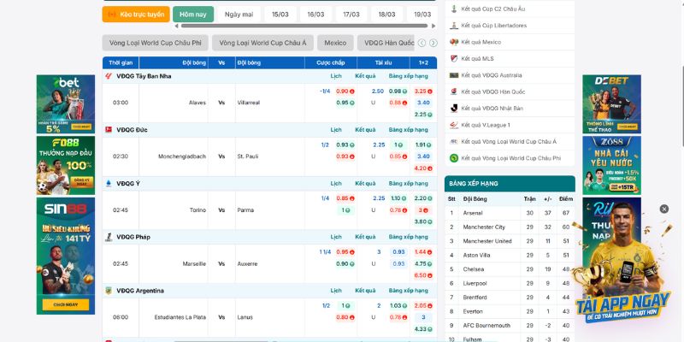
Task: Click the Serie A logo beside VĐQG Ý
Action: click(x=109, y=183)
